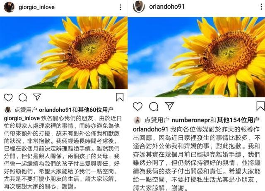Save the orlandoho91 post with bookmark icon

pos(260,106)
